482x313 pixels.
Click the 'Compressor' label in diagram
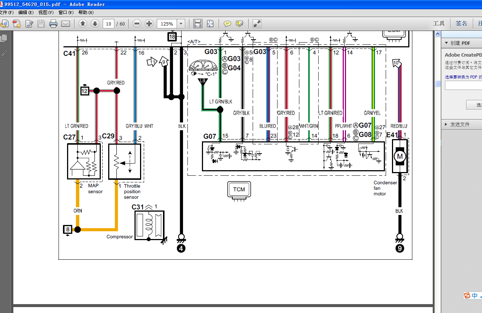click(x=120, y=237)
